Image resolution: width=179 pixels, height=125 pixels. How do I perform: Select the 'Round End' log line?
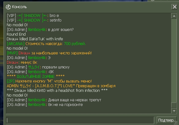(x=16, y=34)
